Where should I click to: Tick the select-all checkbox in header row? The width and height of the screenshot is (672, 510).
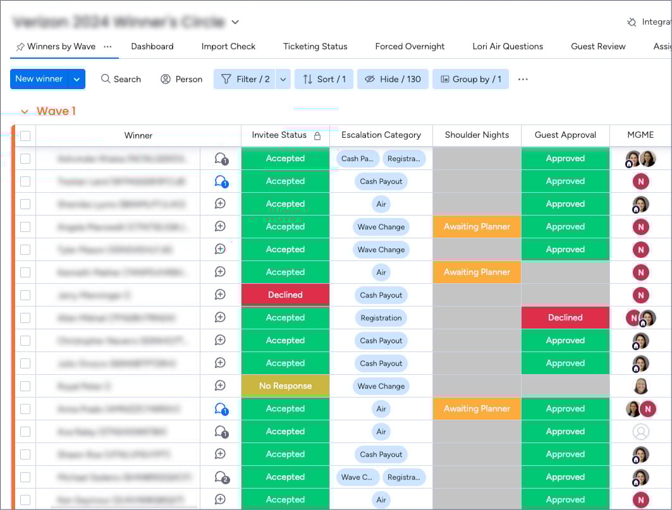coord(25,135)
